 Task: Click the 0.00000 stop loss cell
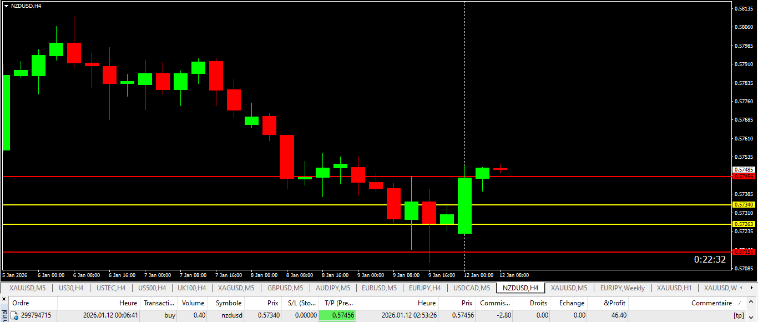(x=300, y=315)
